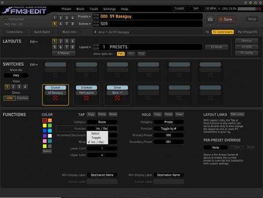Open the Setup button
The image size is (263, 198).
pyautogui.click(x=252, y=19)
